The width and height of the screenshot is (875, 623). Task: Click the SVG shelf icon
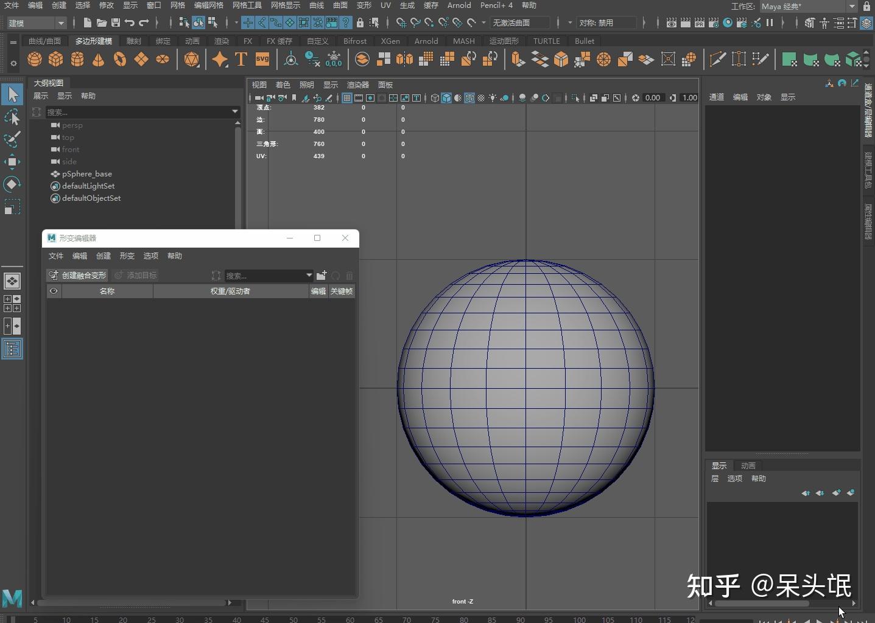tap(262, 59)
